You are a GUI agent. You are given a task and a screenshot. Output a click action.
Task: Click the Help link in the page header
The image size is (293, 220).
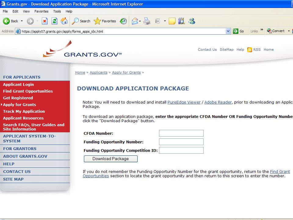tap(240, 50)
